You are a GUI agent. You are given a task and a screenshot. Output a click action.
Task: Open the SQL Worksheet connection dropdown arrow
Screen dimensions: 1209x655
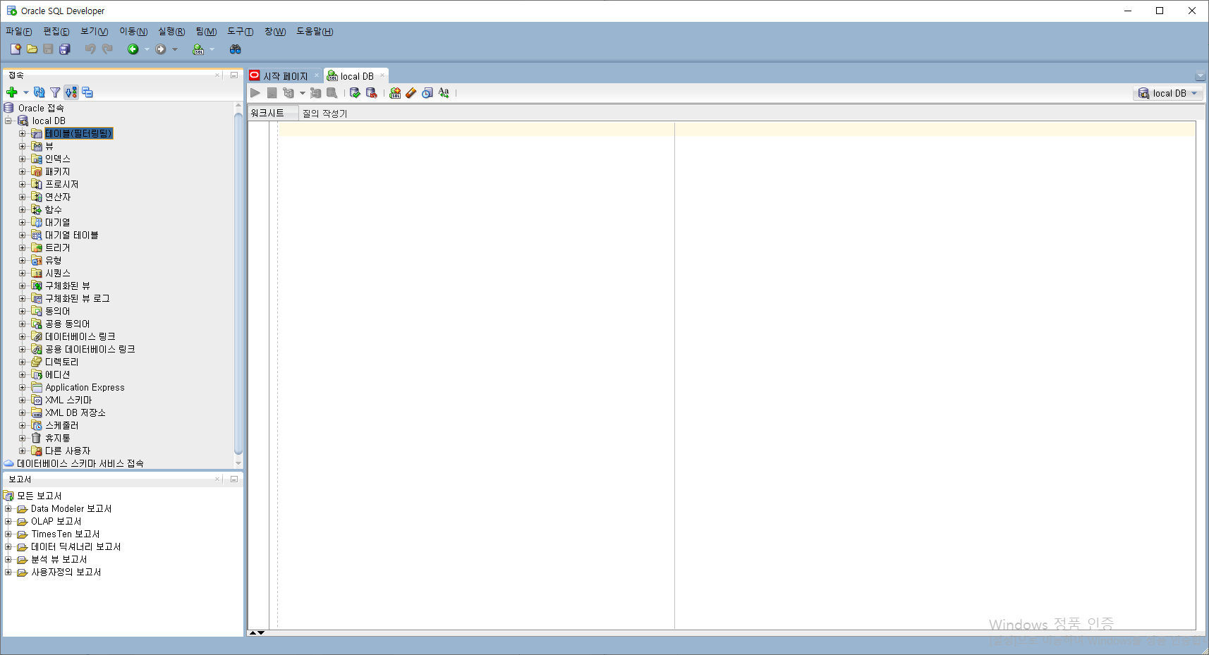pos(212,49)
